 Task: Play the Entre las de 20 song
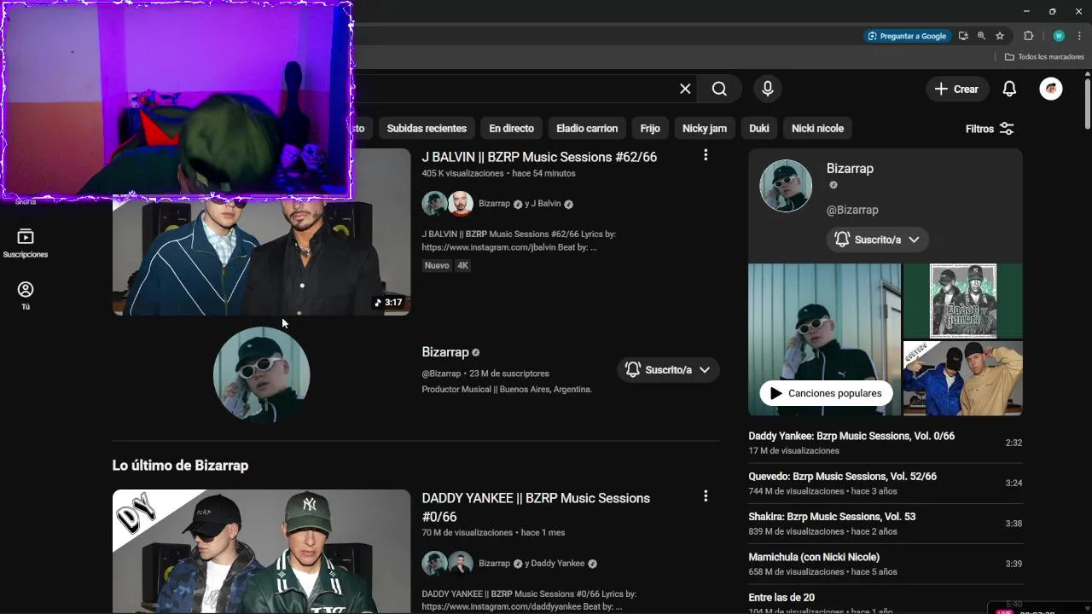point(885,601)
